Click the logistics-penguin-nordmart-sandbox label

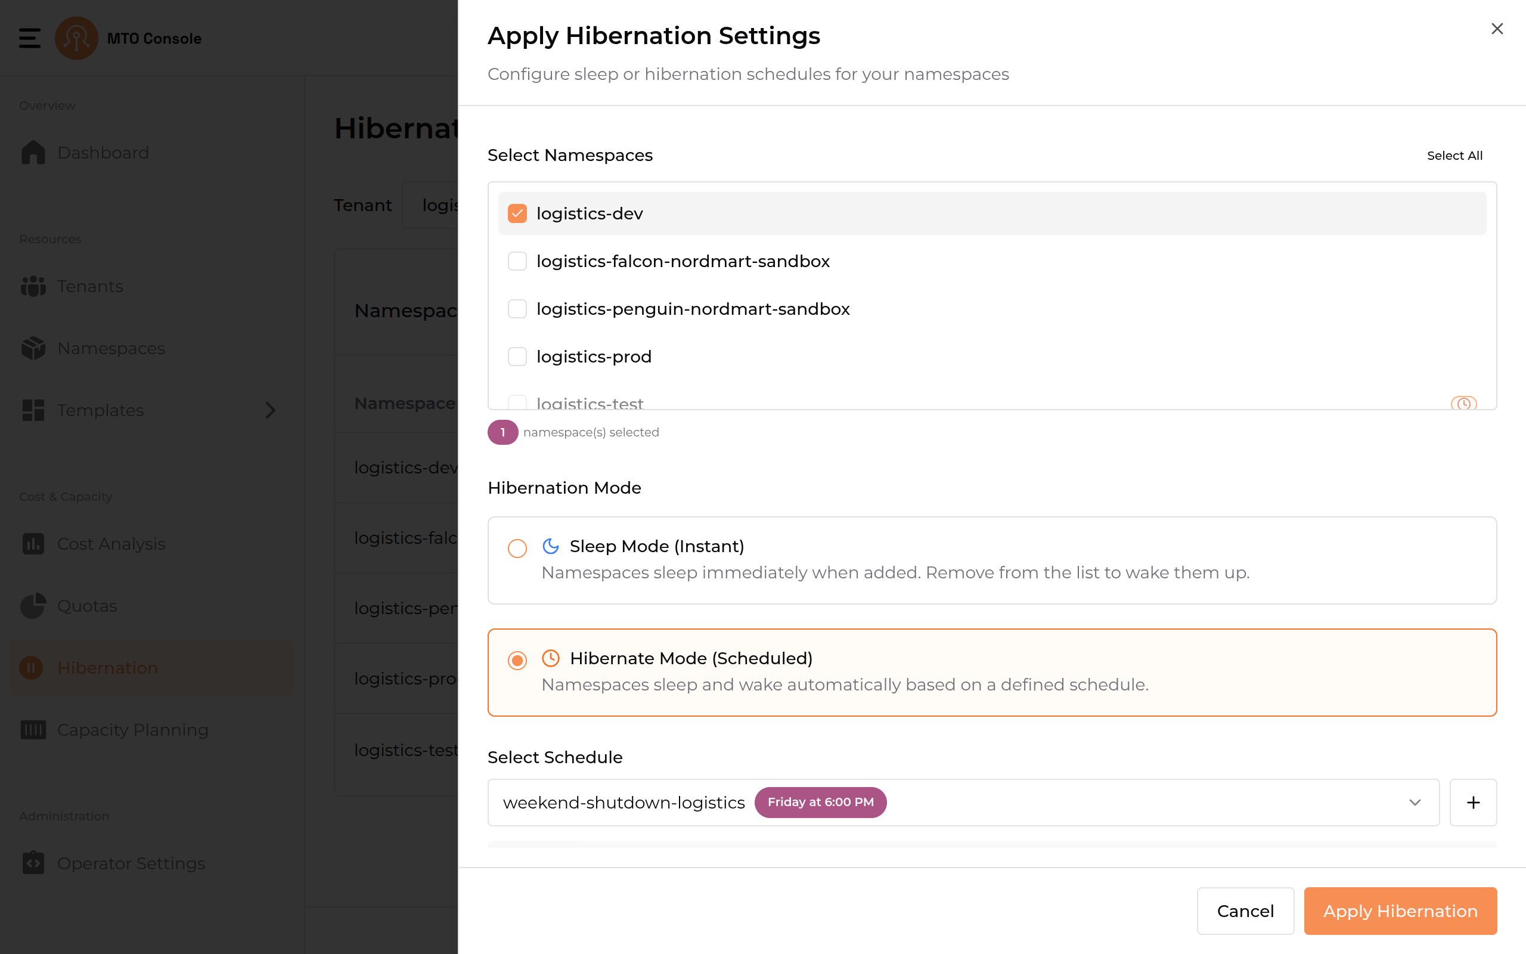[x=693, y=309]
